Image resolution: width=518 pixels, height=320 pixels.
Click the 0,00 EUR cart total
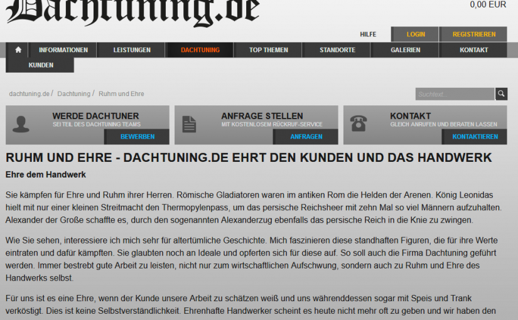[x=488, y=4]
